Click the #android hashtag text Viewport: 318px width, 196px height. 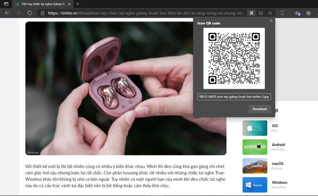(278, 149)
